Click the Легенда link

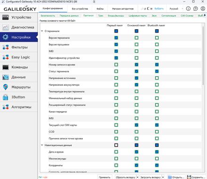(43, 177)
